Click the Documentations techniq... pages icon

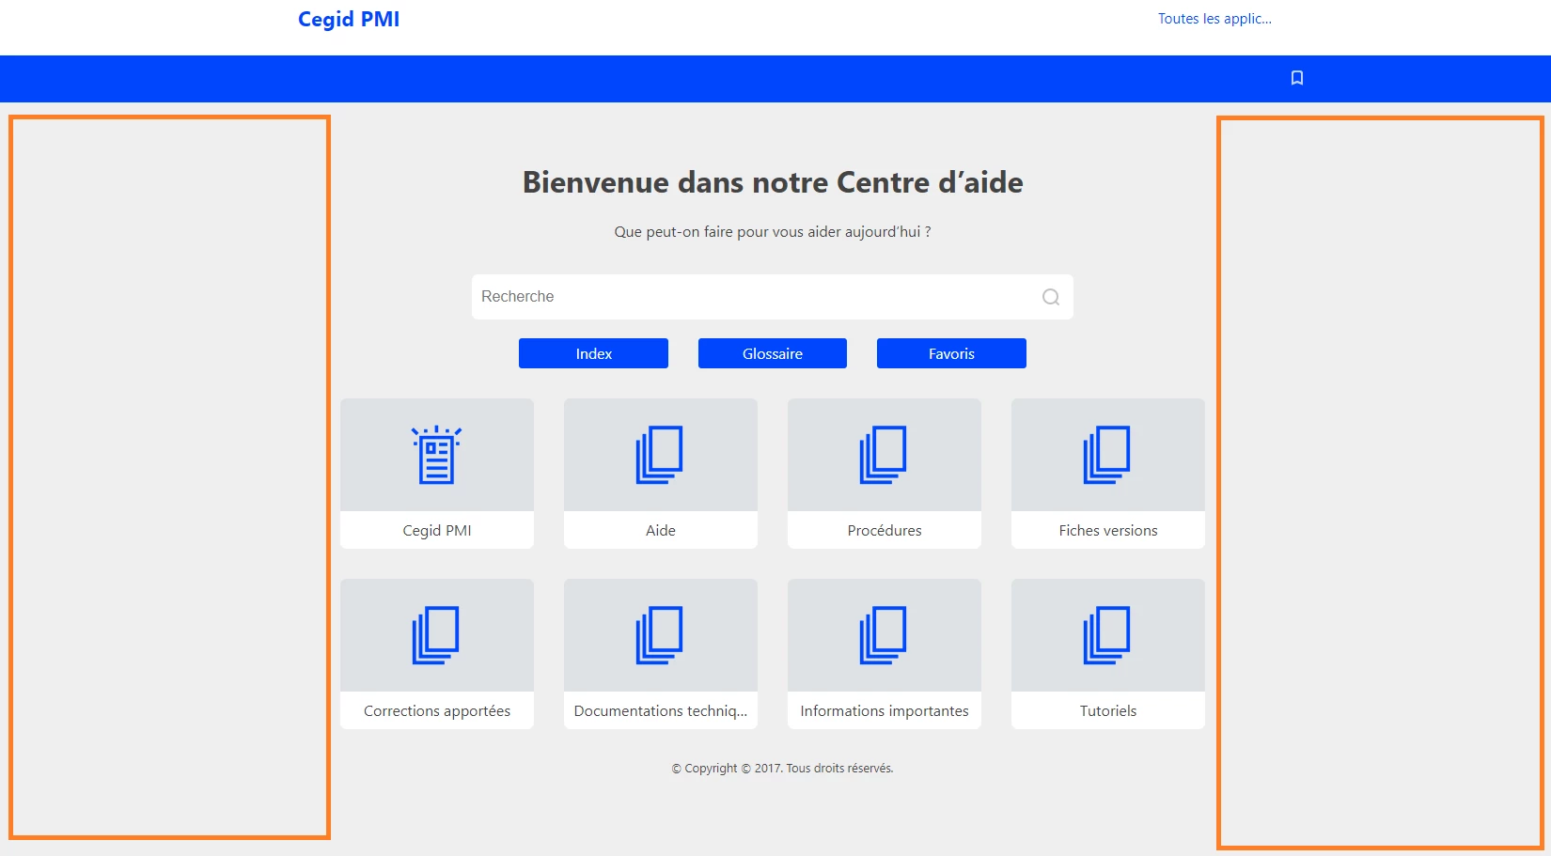click(x=660, y=635)
